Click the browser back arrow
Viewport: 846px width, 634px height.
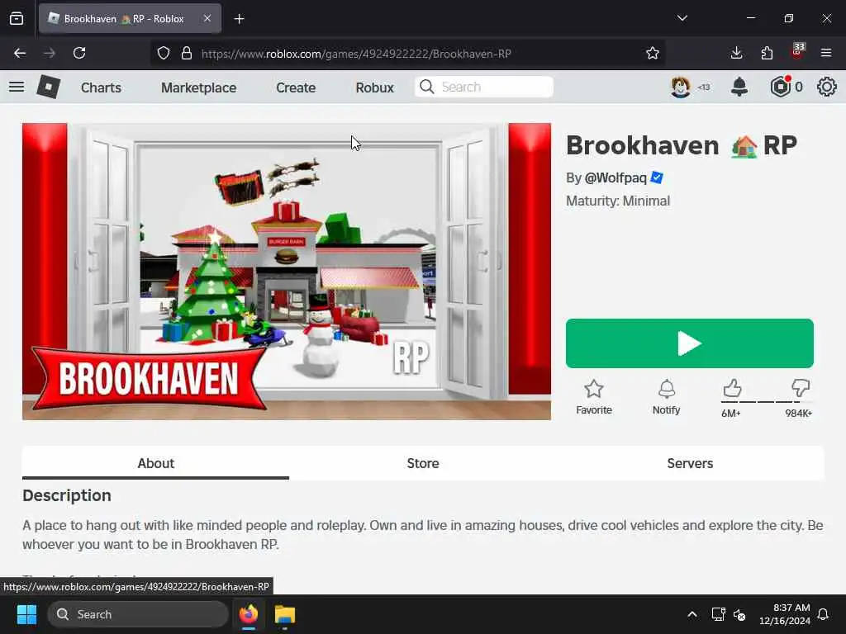pos(20,53)
